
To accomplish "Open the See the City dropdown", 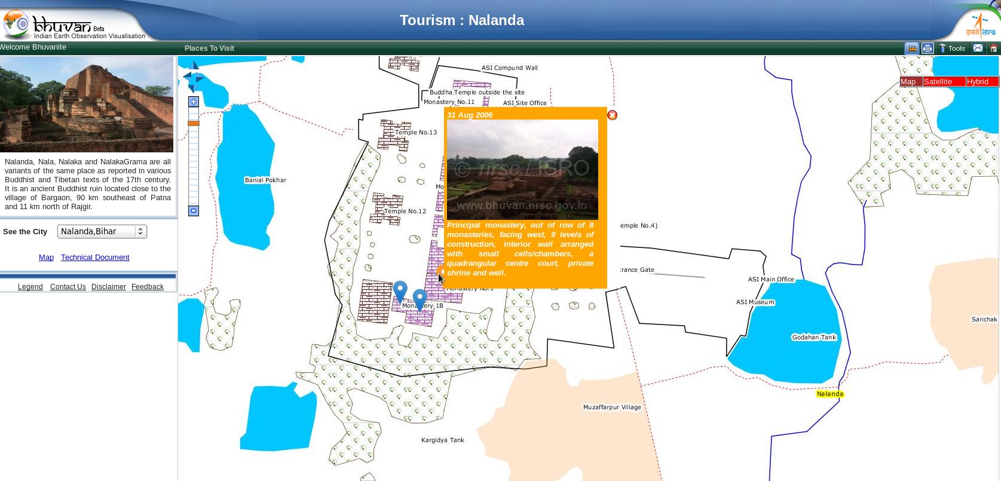I will tap(102, 231).
